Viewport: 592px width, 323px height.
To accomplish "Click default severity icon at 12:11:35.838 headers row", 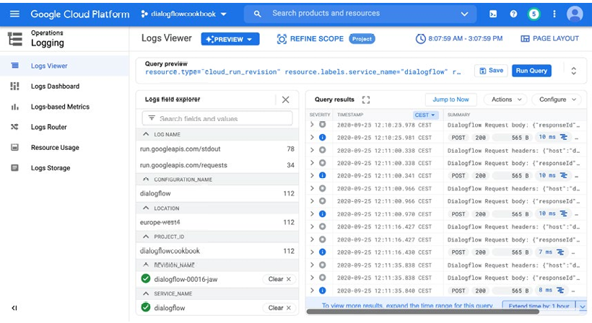I will click(323, 265).
